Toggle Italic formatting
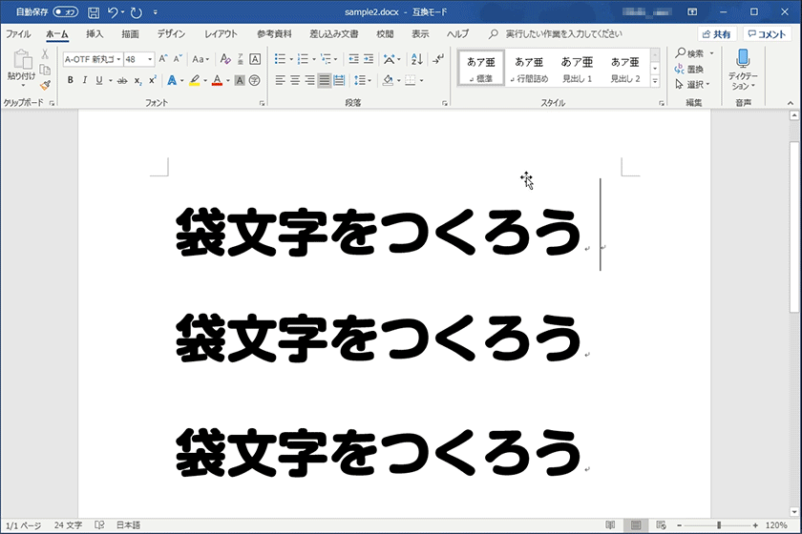The image size is (802, 534). (x=85, y=80)
